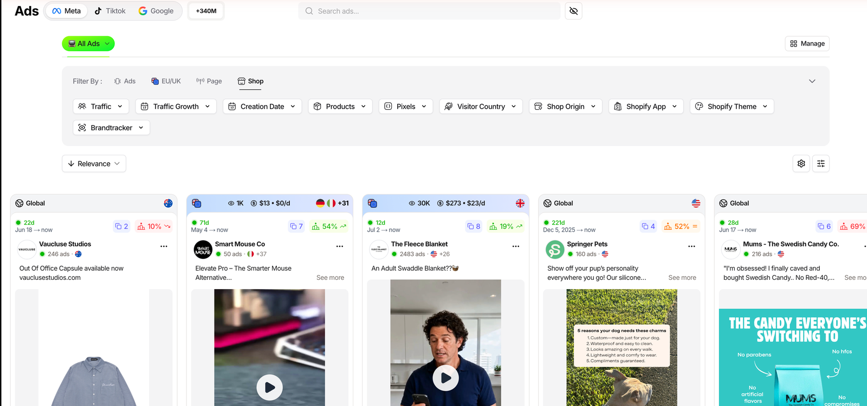Click the 54% score badge on Smart Mouse card
Viewport: 867px width, 406px height.
[329, 226]
